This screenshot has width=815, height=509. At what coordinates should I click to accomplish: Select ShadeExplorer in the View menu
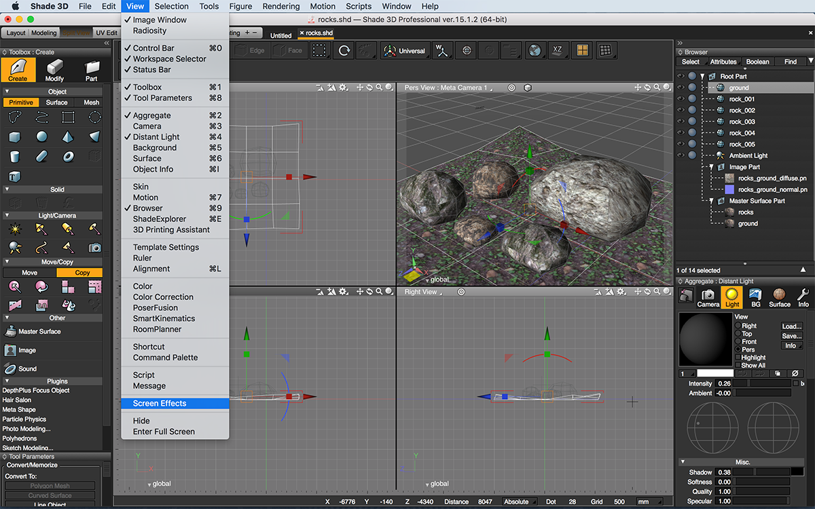[x=175, y=219]
